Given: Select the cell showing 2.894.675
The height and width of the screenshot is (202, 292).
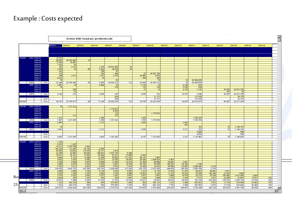Looking at the screenshot, I should point(154,159).
